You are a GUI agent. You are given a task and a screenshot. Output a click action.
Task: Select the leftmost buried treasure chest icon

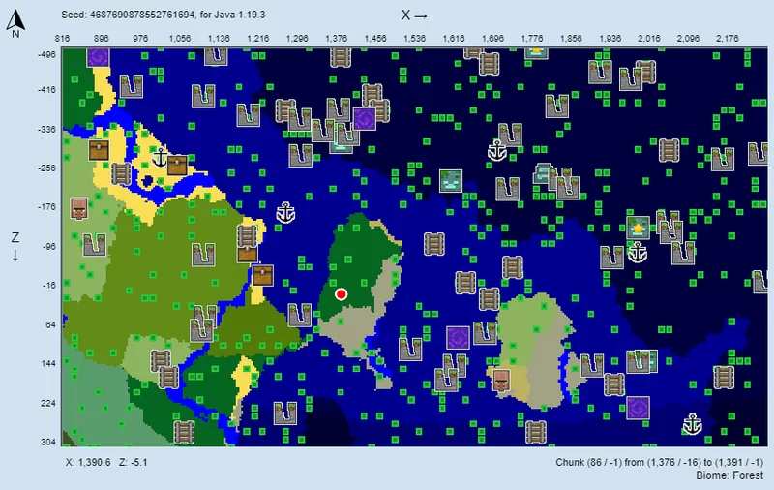click(x=99, y=150)
